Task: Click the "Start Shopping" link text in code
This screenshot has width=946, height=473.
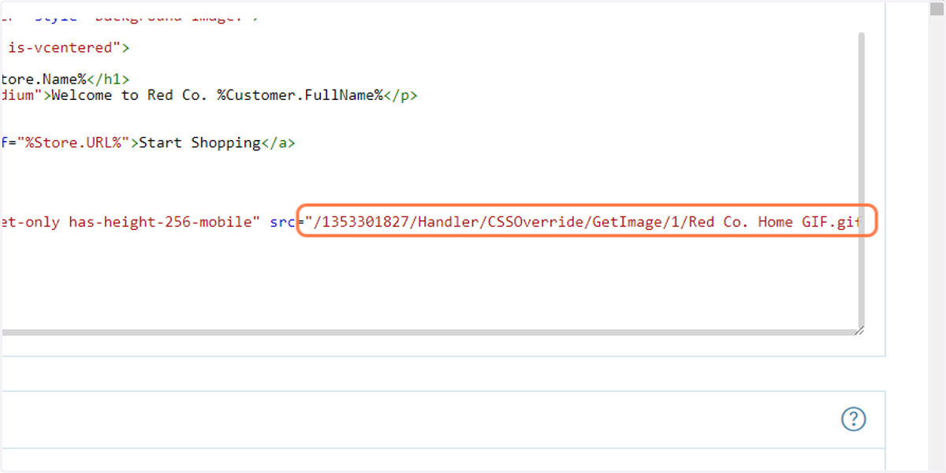Action: 199,142
